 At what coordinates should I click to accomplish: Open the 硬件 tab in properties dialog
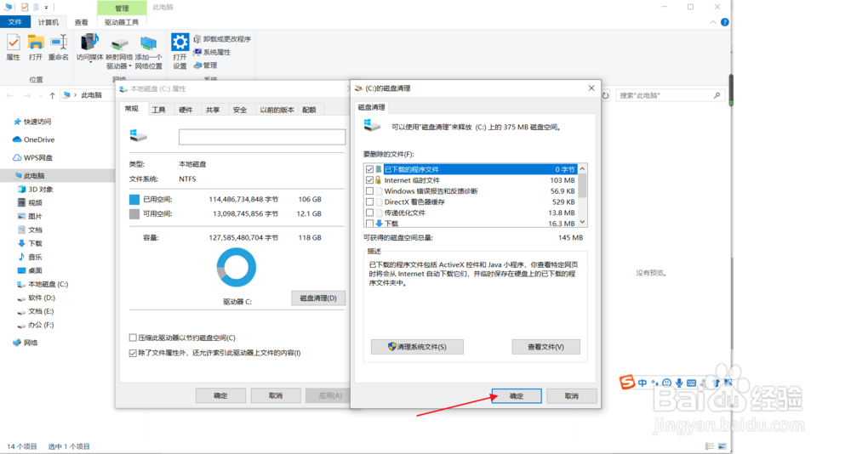(x=186, y=110)
